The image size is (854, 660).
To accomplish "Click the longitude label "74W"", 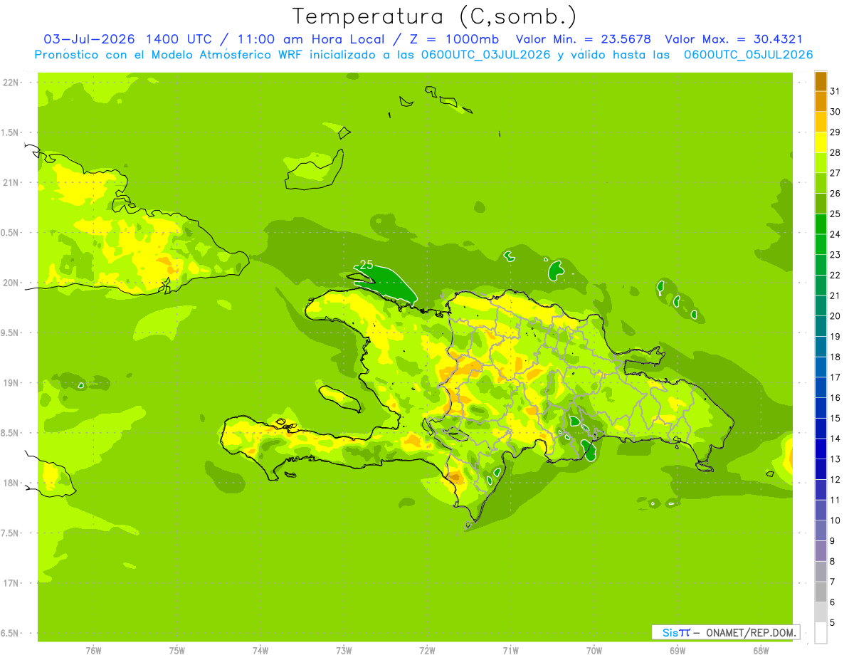I will coord(260,651).
